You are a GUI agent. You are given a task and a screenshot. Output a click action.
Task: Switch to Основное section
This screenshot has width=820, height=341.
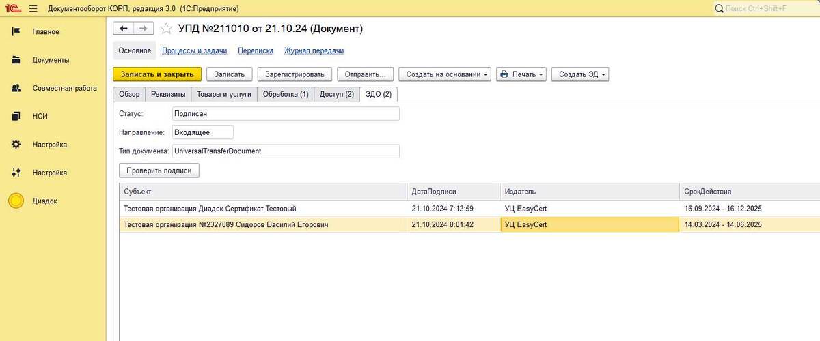click(x=135, y=50)
